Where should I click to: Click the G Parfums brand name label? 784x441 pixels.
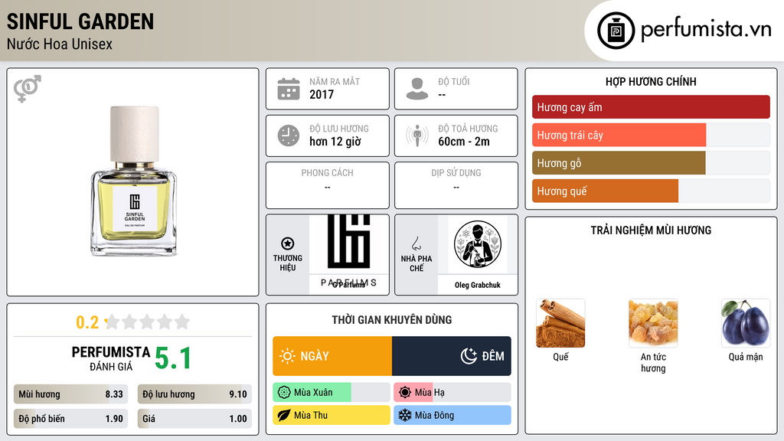349,285
